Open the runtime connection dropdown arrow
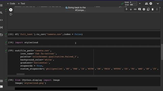Image resolution: width=163 pixels, height=91 pixels. pos(140,4)
